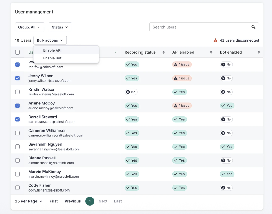This screenshot has width=272, height=214.
Task: Click the disconnected users warning triangle
Action: pyautogui.click(x=215, y=40)
